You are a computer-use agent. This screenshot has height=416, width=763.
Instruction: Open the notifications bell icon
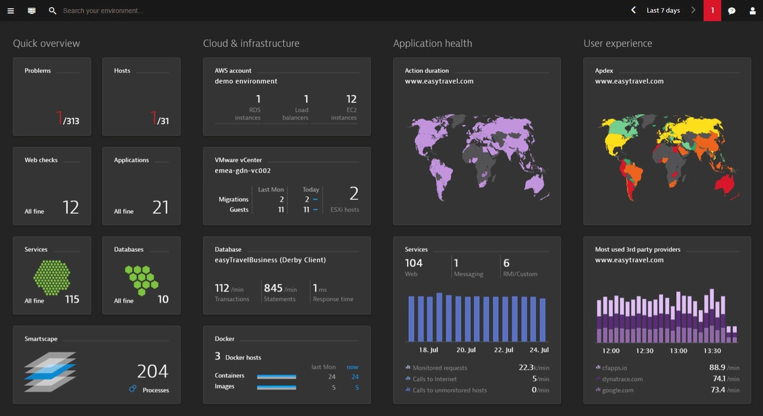coord(712,10)
